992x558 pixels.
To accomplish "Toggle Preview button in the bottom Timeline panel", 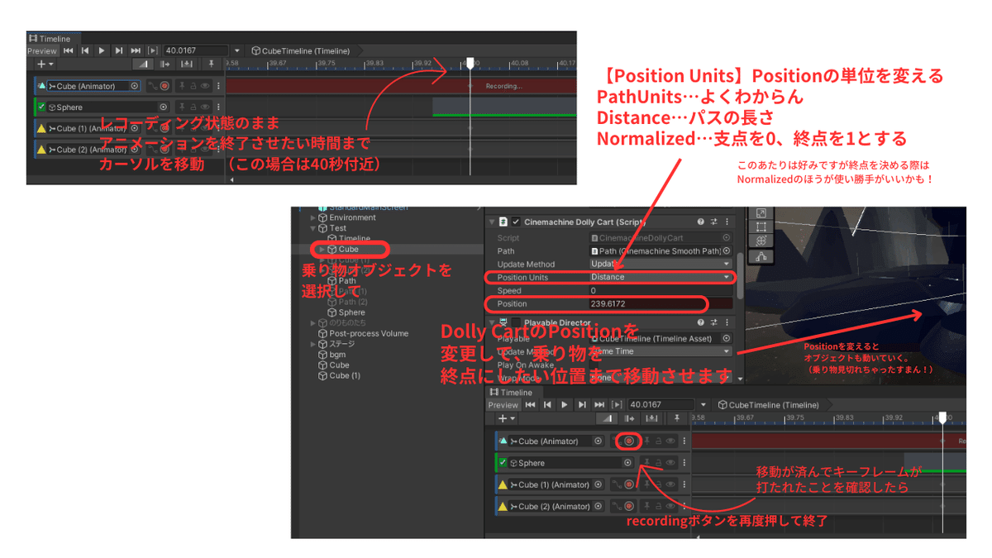I will (x=503, y=404).
